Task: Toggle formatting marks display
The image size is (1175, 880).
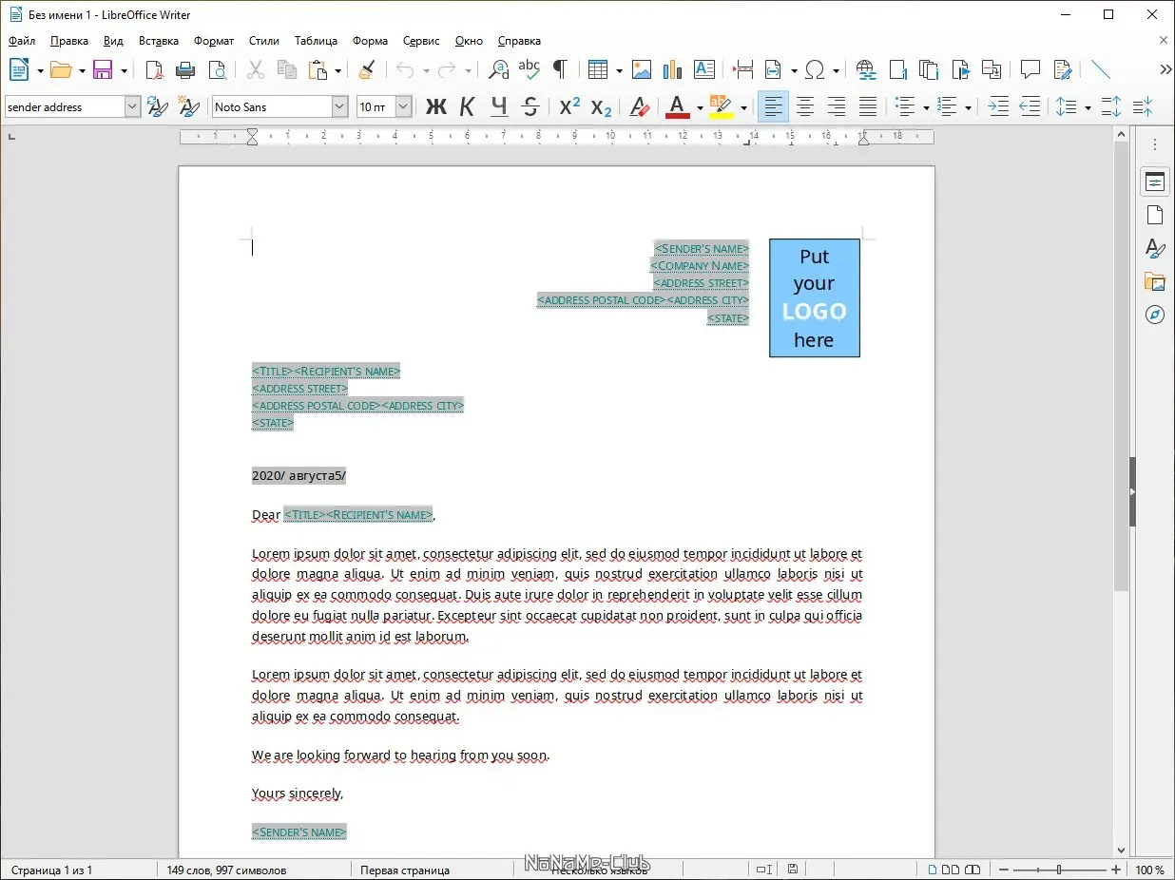Action: (x=561, y=69)
